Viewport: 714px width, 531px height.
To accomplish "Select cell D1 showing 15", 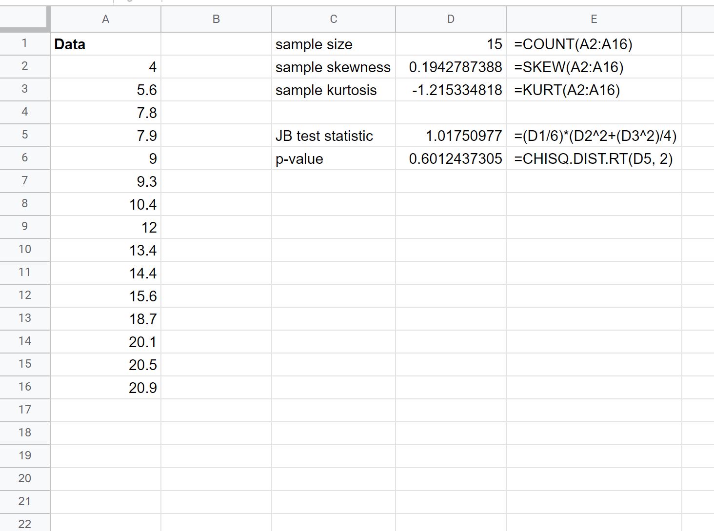I will pyautogui.click(x=451, y=44).
